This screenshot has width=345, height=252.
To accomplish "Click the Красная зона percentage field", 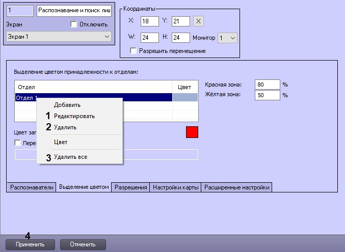I will coord(268,85).
